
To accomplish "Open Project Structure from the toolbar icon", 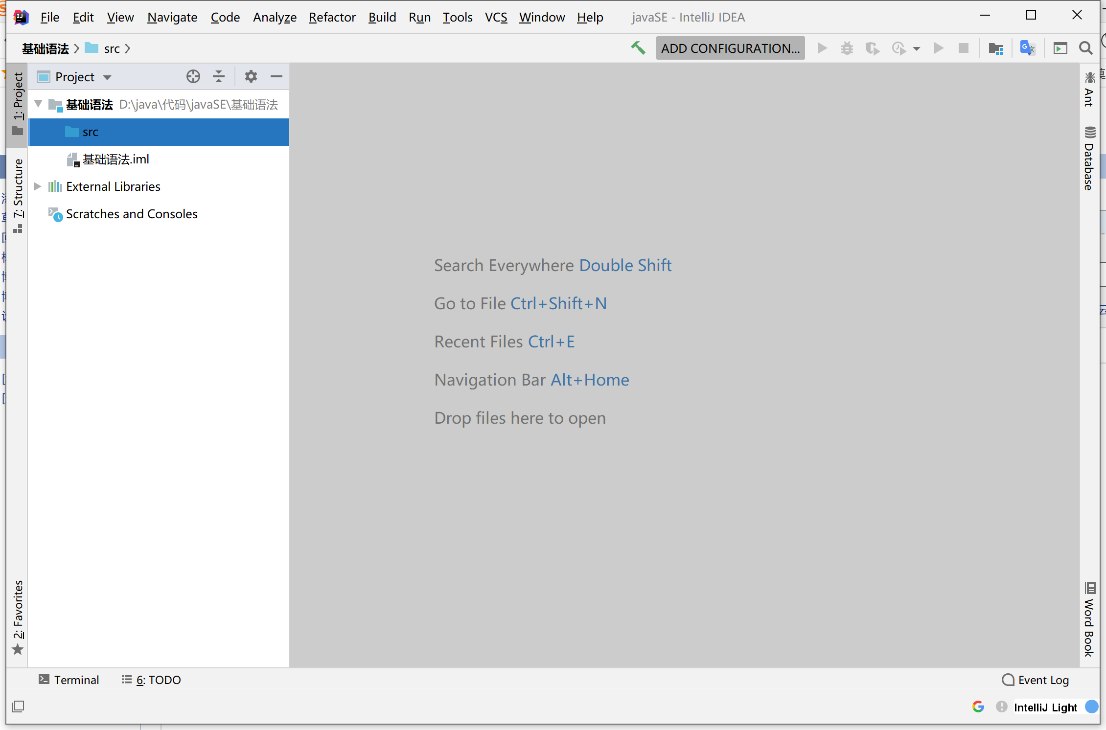I will [x=995, y=48].
